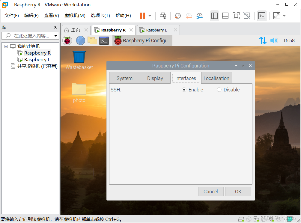Open the 选项卡(T) menu

coord(100,16)
